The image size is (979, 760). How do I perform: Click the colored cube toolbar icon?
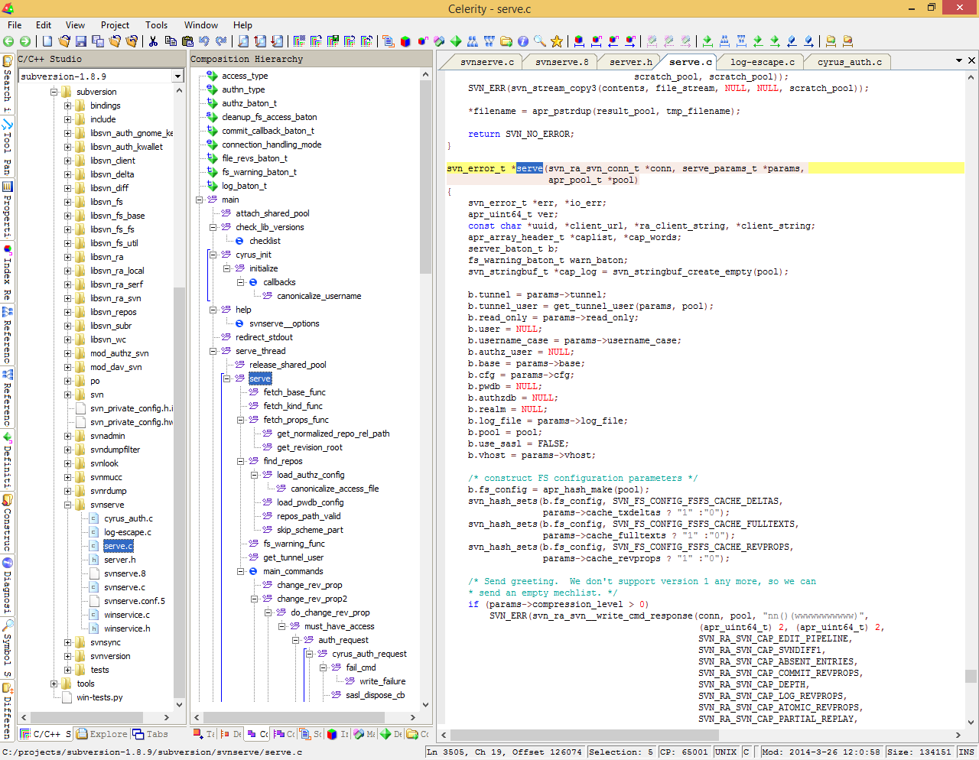(405, 41)
